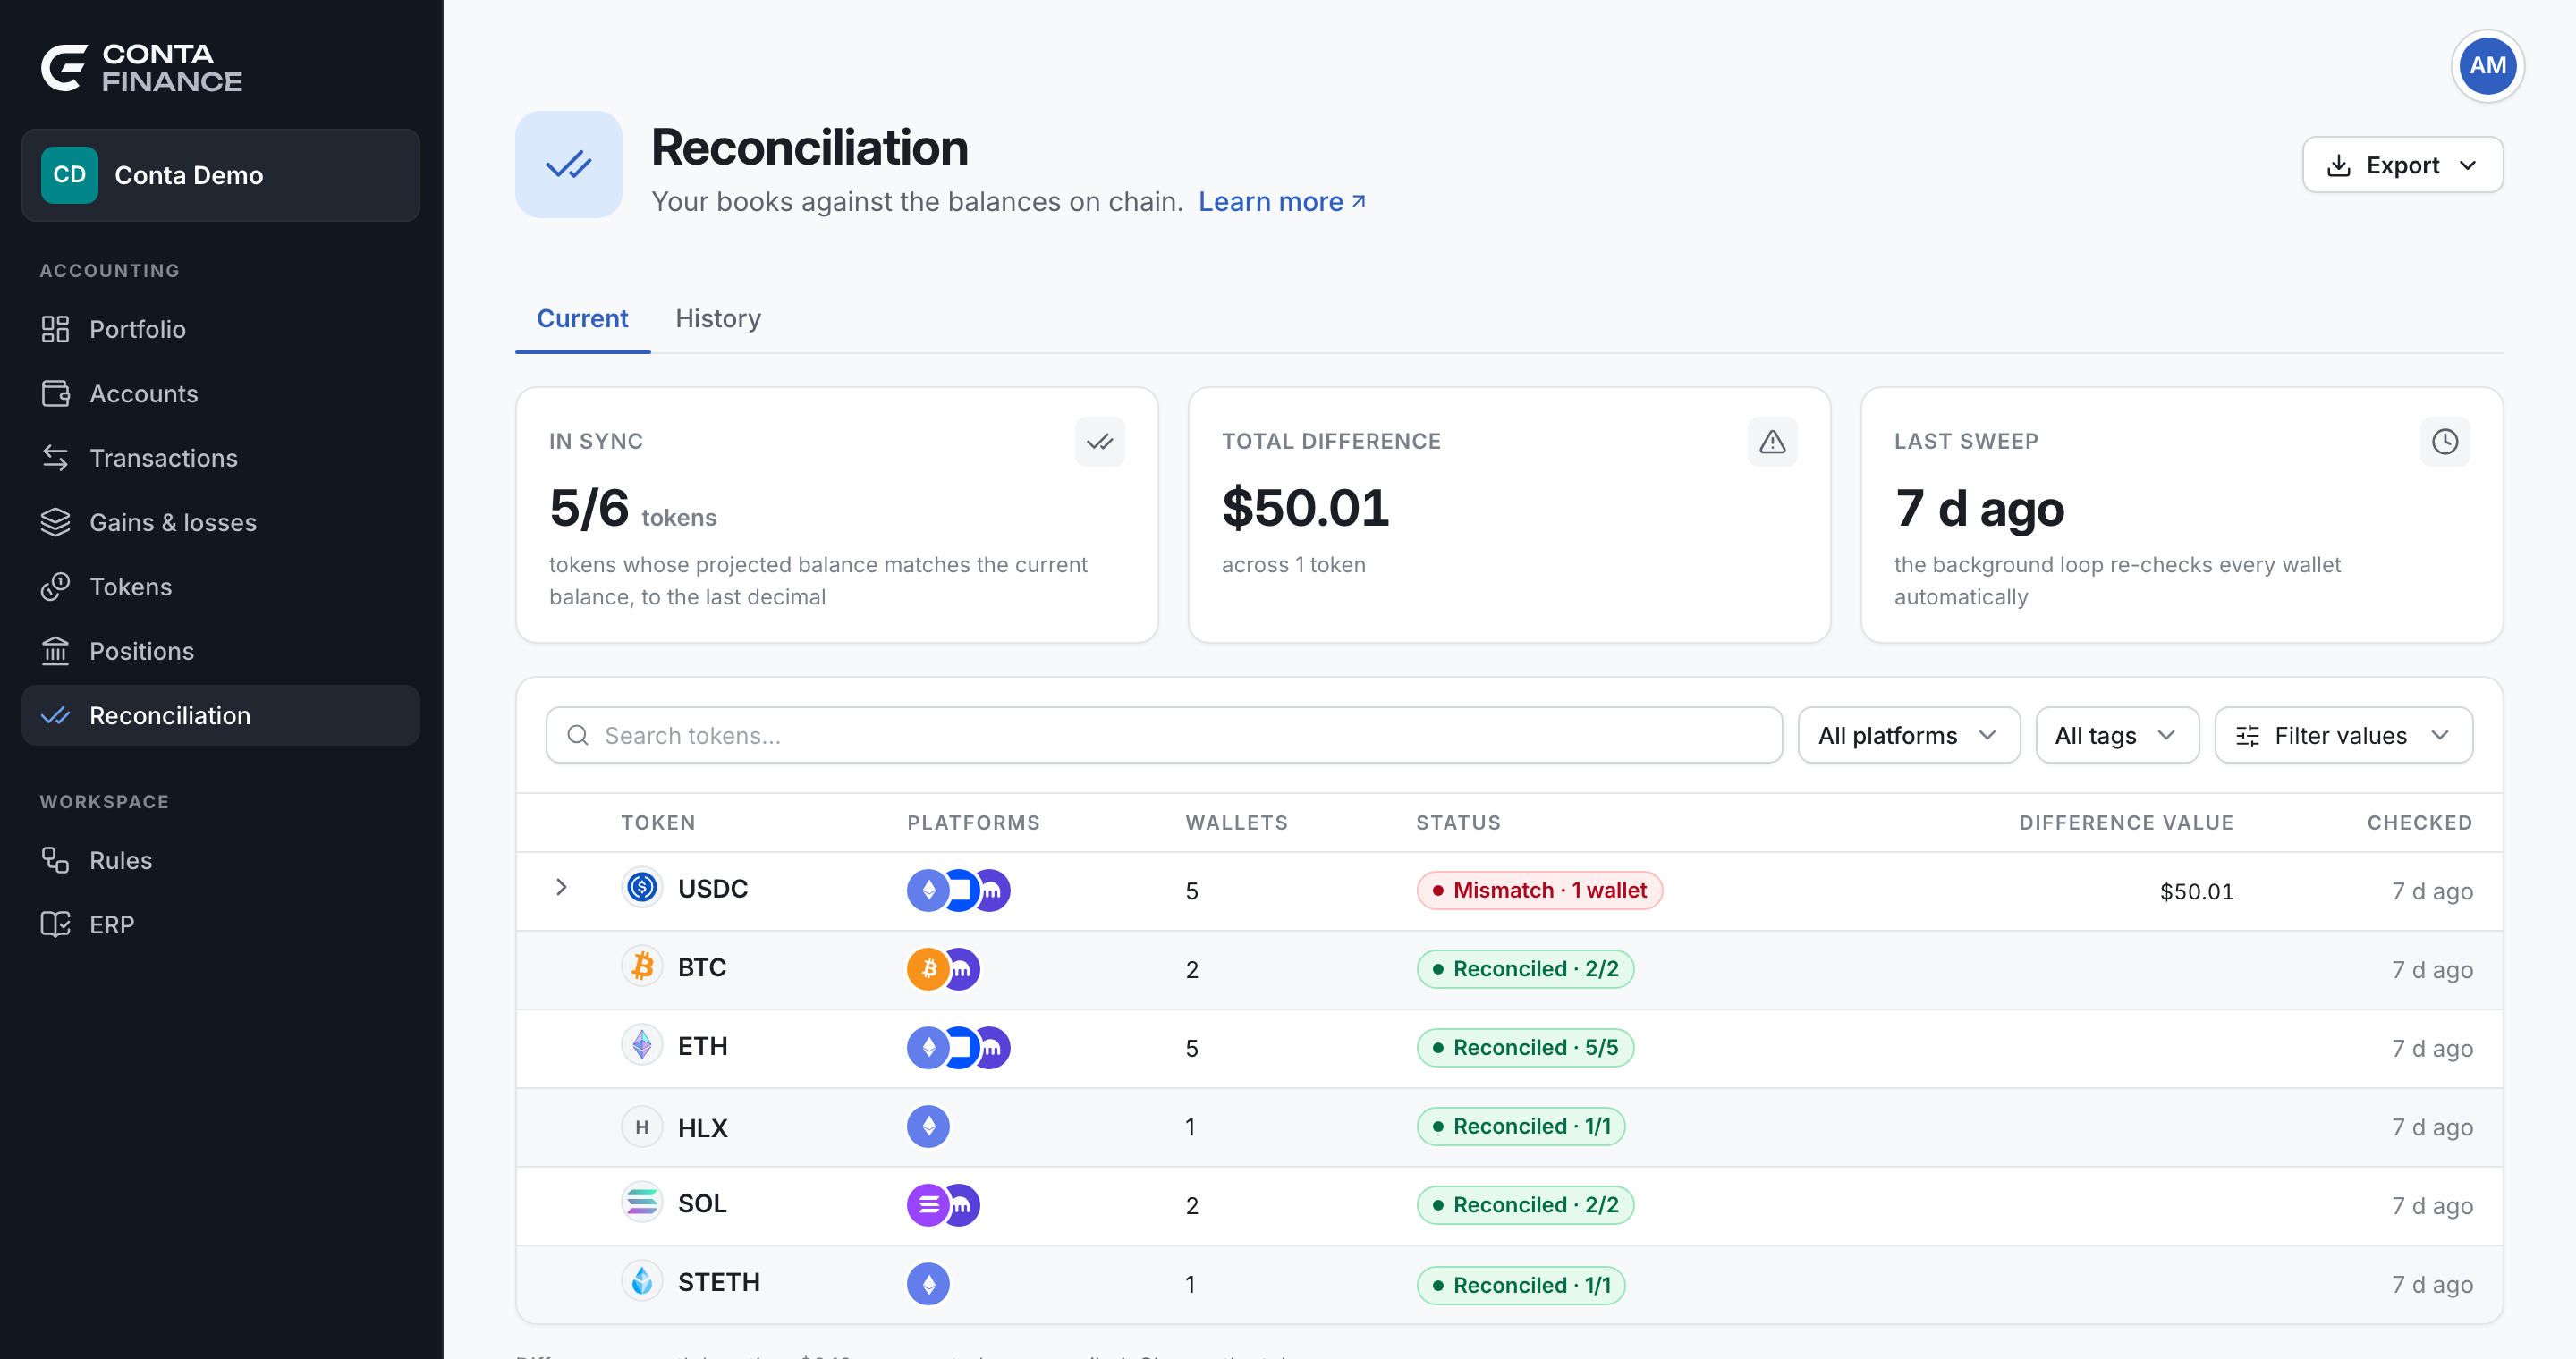Click the ETH token diamond icon
This screenshot has height=1359, width=2576.
coord(642,1045)
